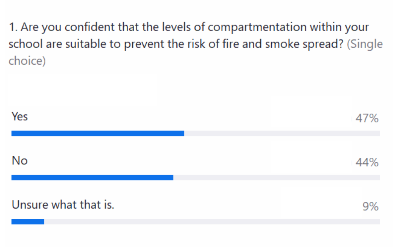The height and width of the screenshot is (247, 398).
Task: Click the small tick mark beside 44%
Action: 352,163
